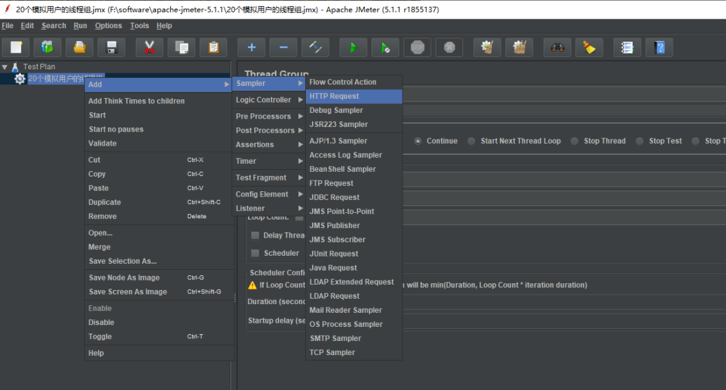Click Save Selection As... menu entry
Screen dimensions: 726x390
coord(159,261)
